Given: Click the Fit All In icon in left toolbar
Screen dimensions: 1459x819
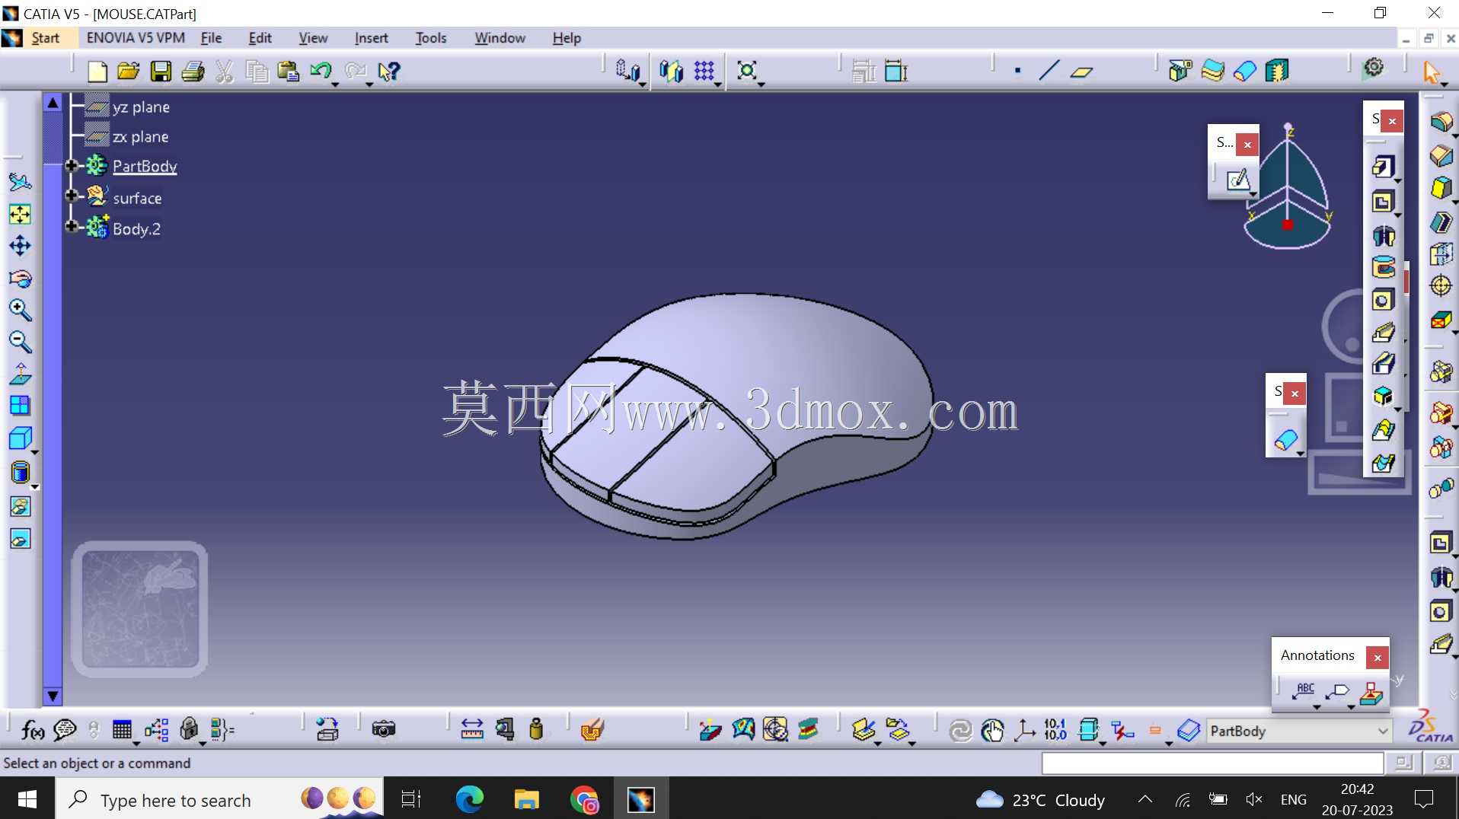Looking at the screenshot, I should coord(21,215).
